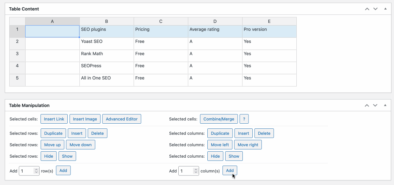Click the Table Manipulation panel title
Image resolution: width=394 pixels, height=185 pixels.
[x=29, y=105]
